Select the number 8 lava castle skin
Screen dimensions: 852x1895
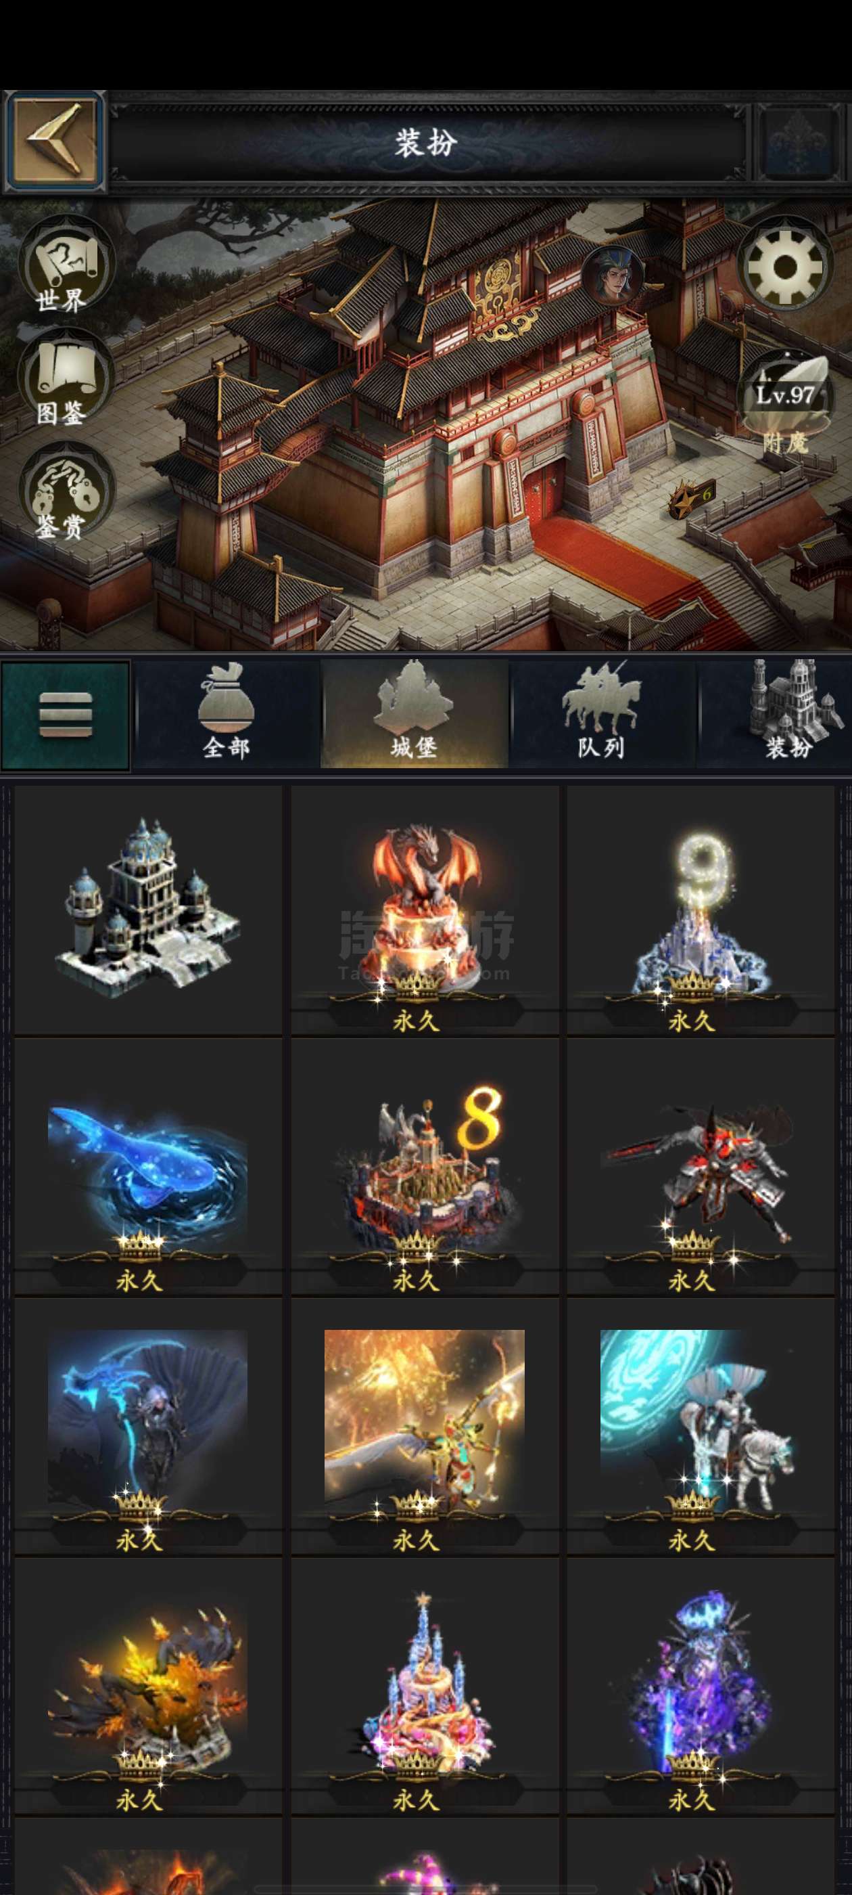click(424, 1167)
